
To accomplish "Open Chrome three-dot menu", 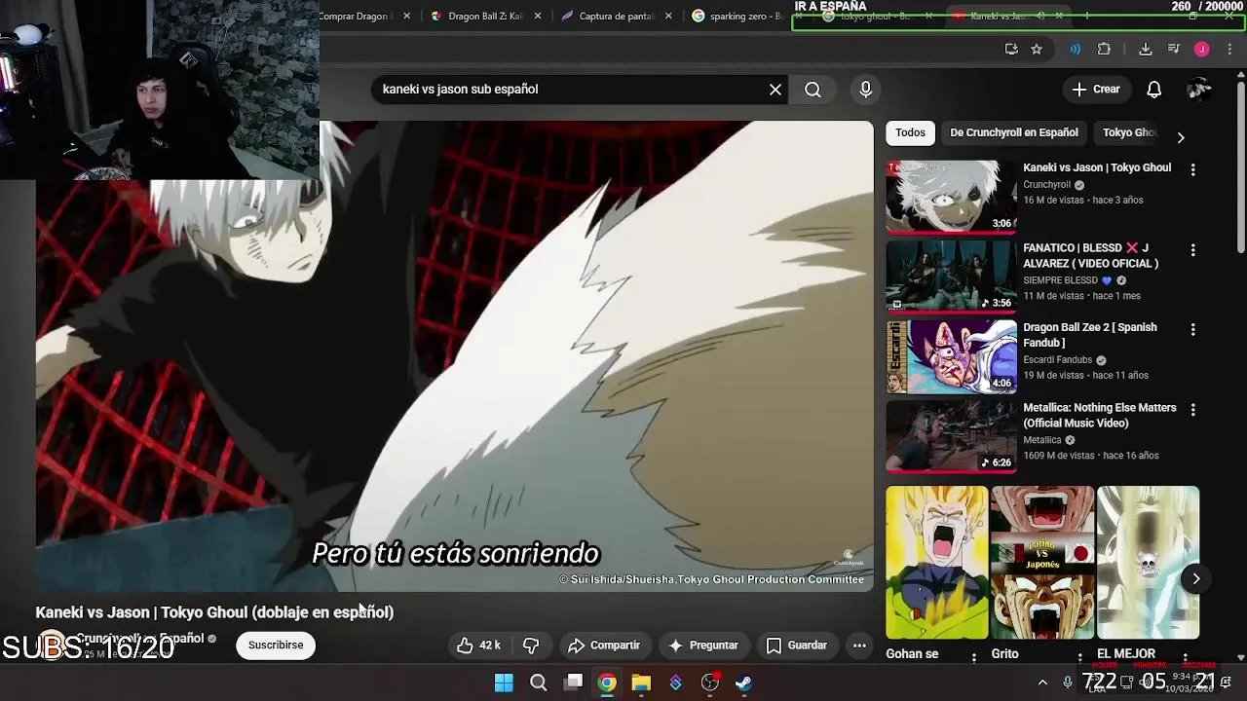I will (1229, 49).
